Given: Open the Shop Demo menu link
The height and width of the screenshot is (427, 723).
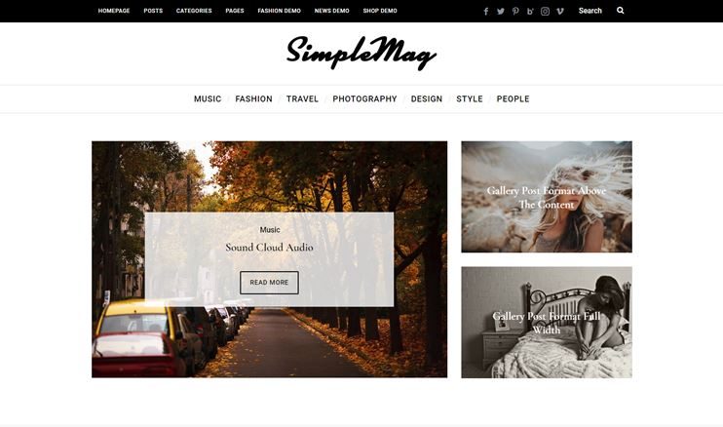Looking at the screenshot, I should tap(380, 11).
